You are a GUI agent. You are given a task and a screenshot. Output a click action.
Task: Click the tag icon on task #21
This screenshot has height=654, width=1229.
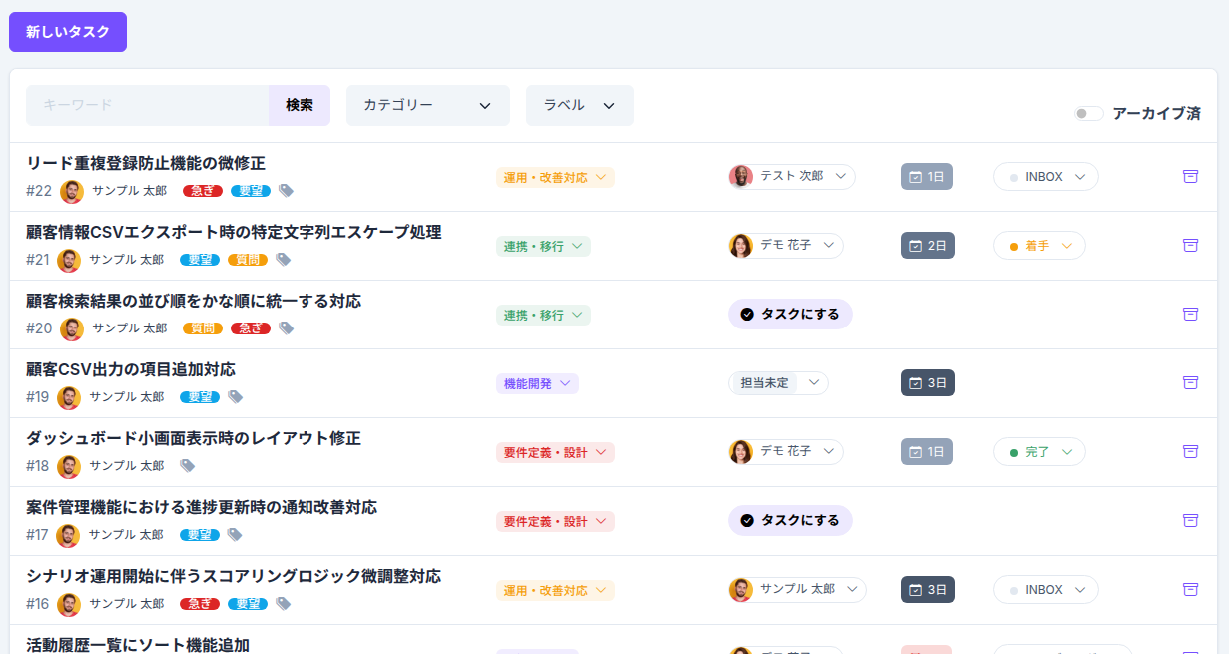pos(283,259)
